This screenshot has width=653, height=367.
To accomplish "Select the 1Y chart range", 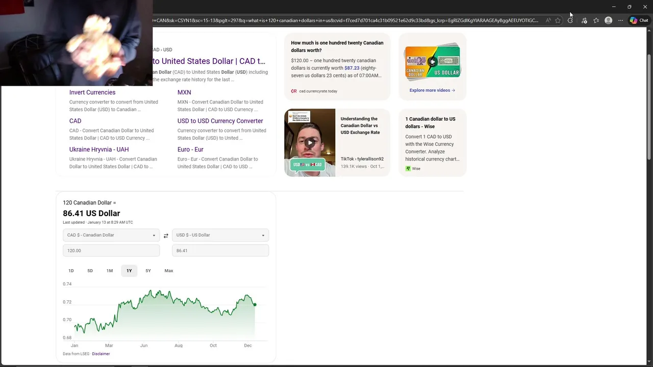I will pyautogui.click(x=129, y=271).
